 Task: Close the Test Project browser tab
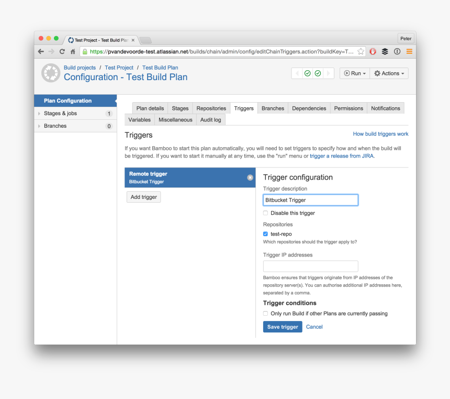pos(133,40)
